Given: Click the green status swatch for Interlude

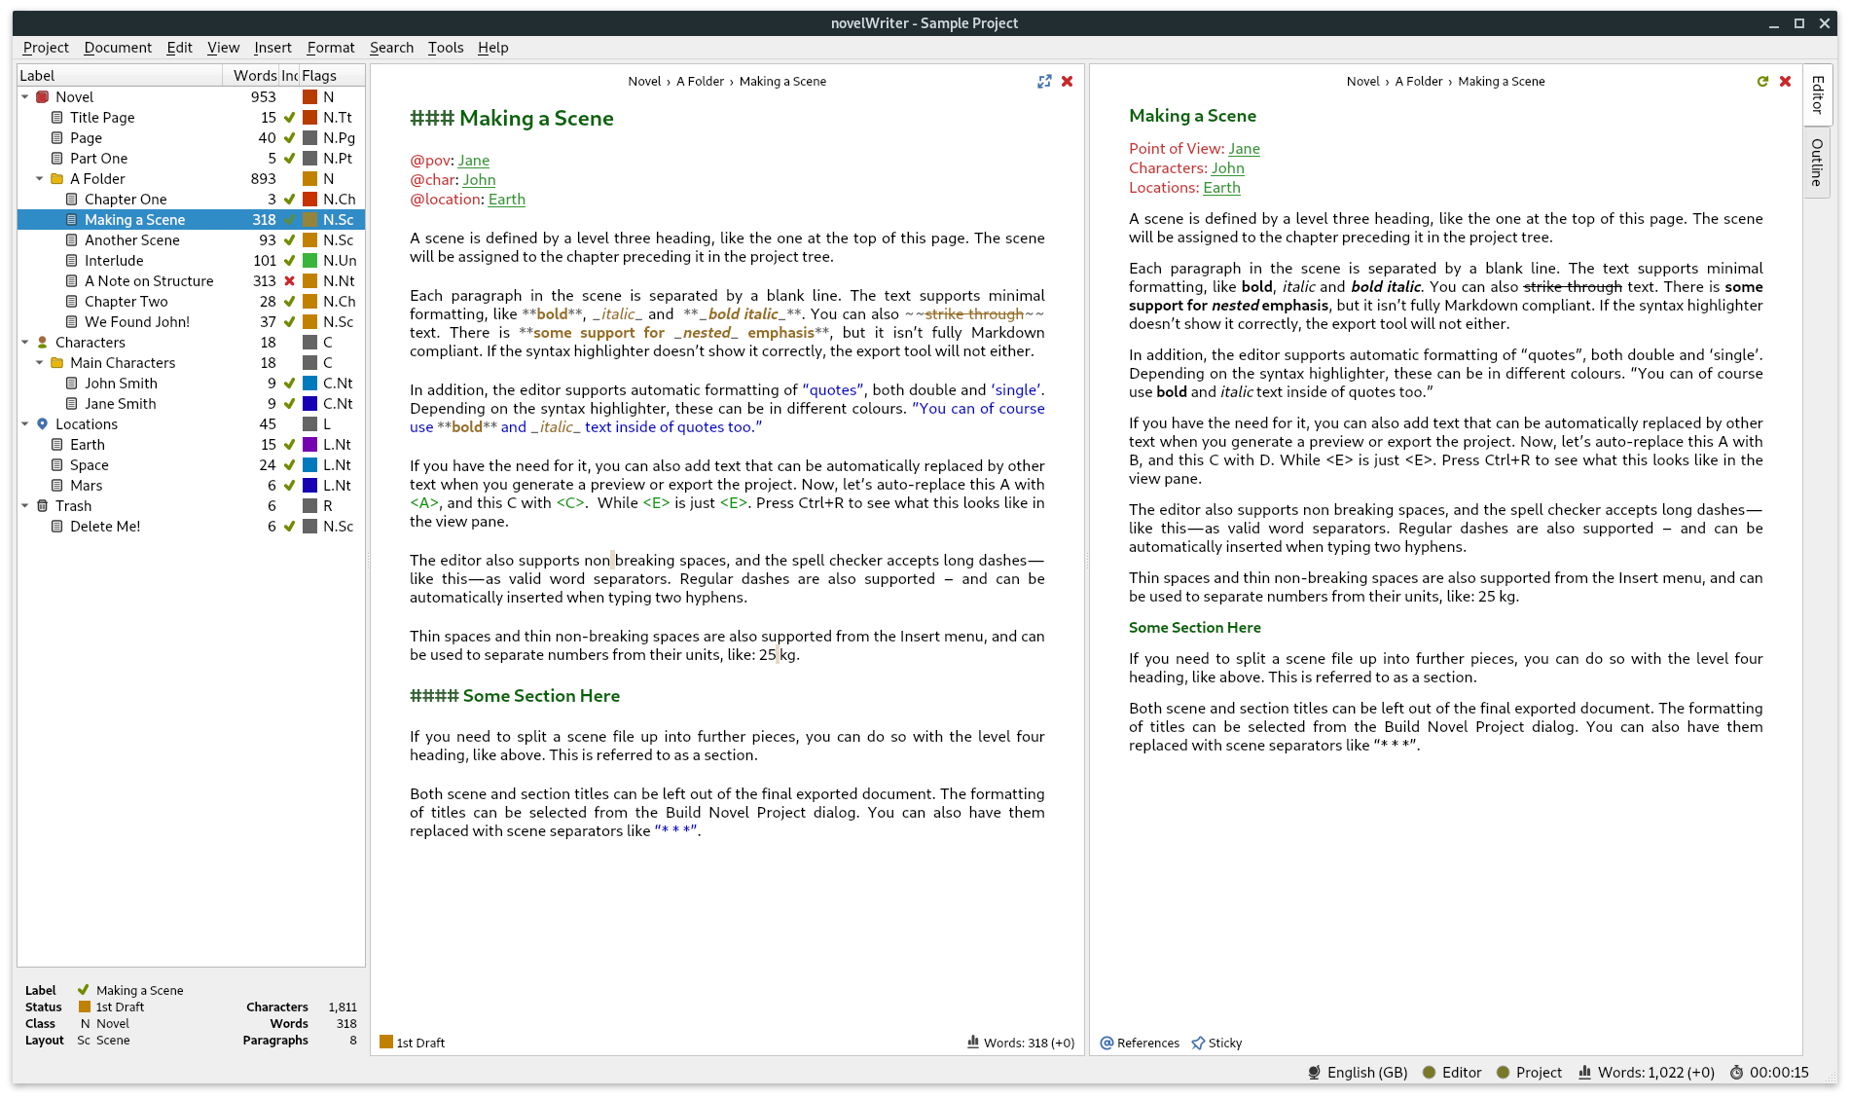Looking at the screenshot, I should (x=310, y=261).
